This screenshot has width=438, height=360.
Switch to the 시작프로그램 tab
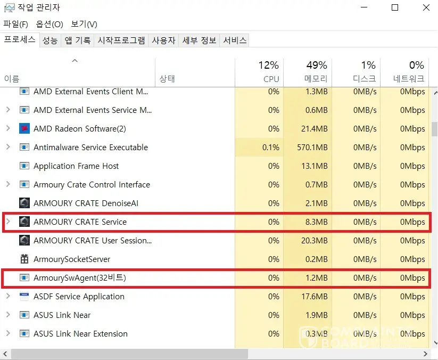click(121, 40)
